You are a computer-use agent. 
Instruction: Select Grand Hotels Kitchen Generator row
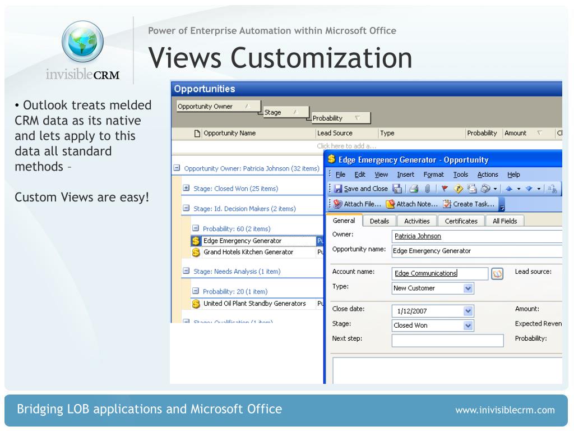click(257, 252)
